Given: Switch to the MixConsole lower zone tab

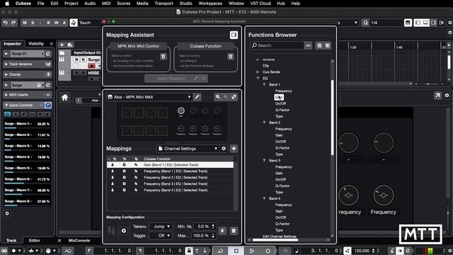Looking at the screenshot, I should [x=79, y=241].
